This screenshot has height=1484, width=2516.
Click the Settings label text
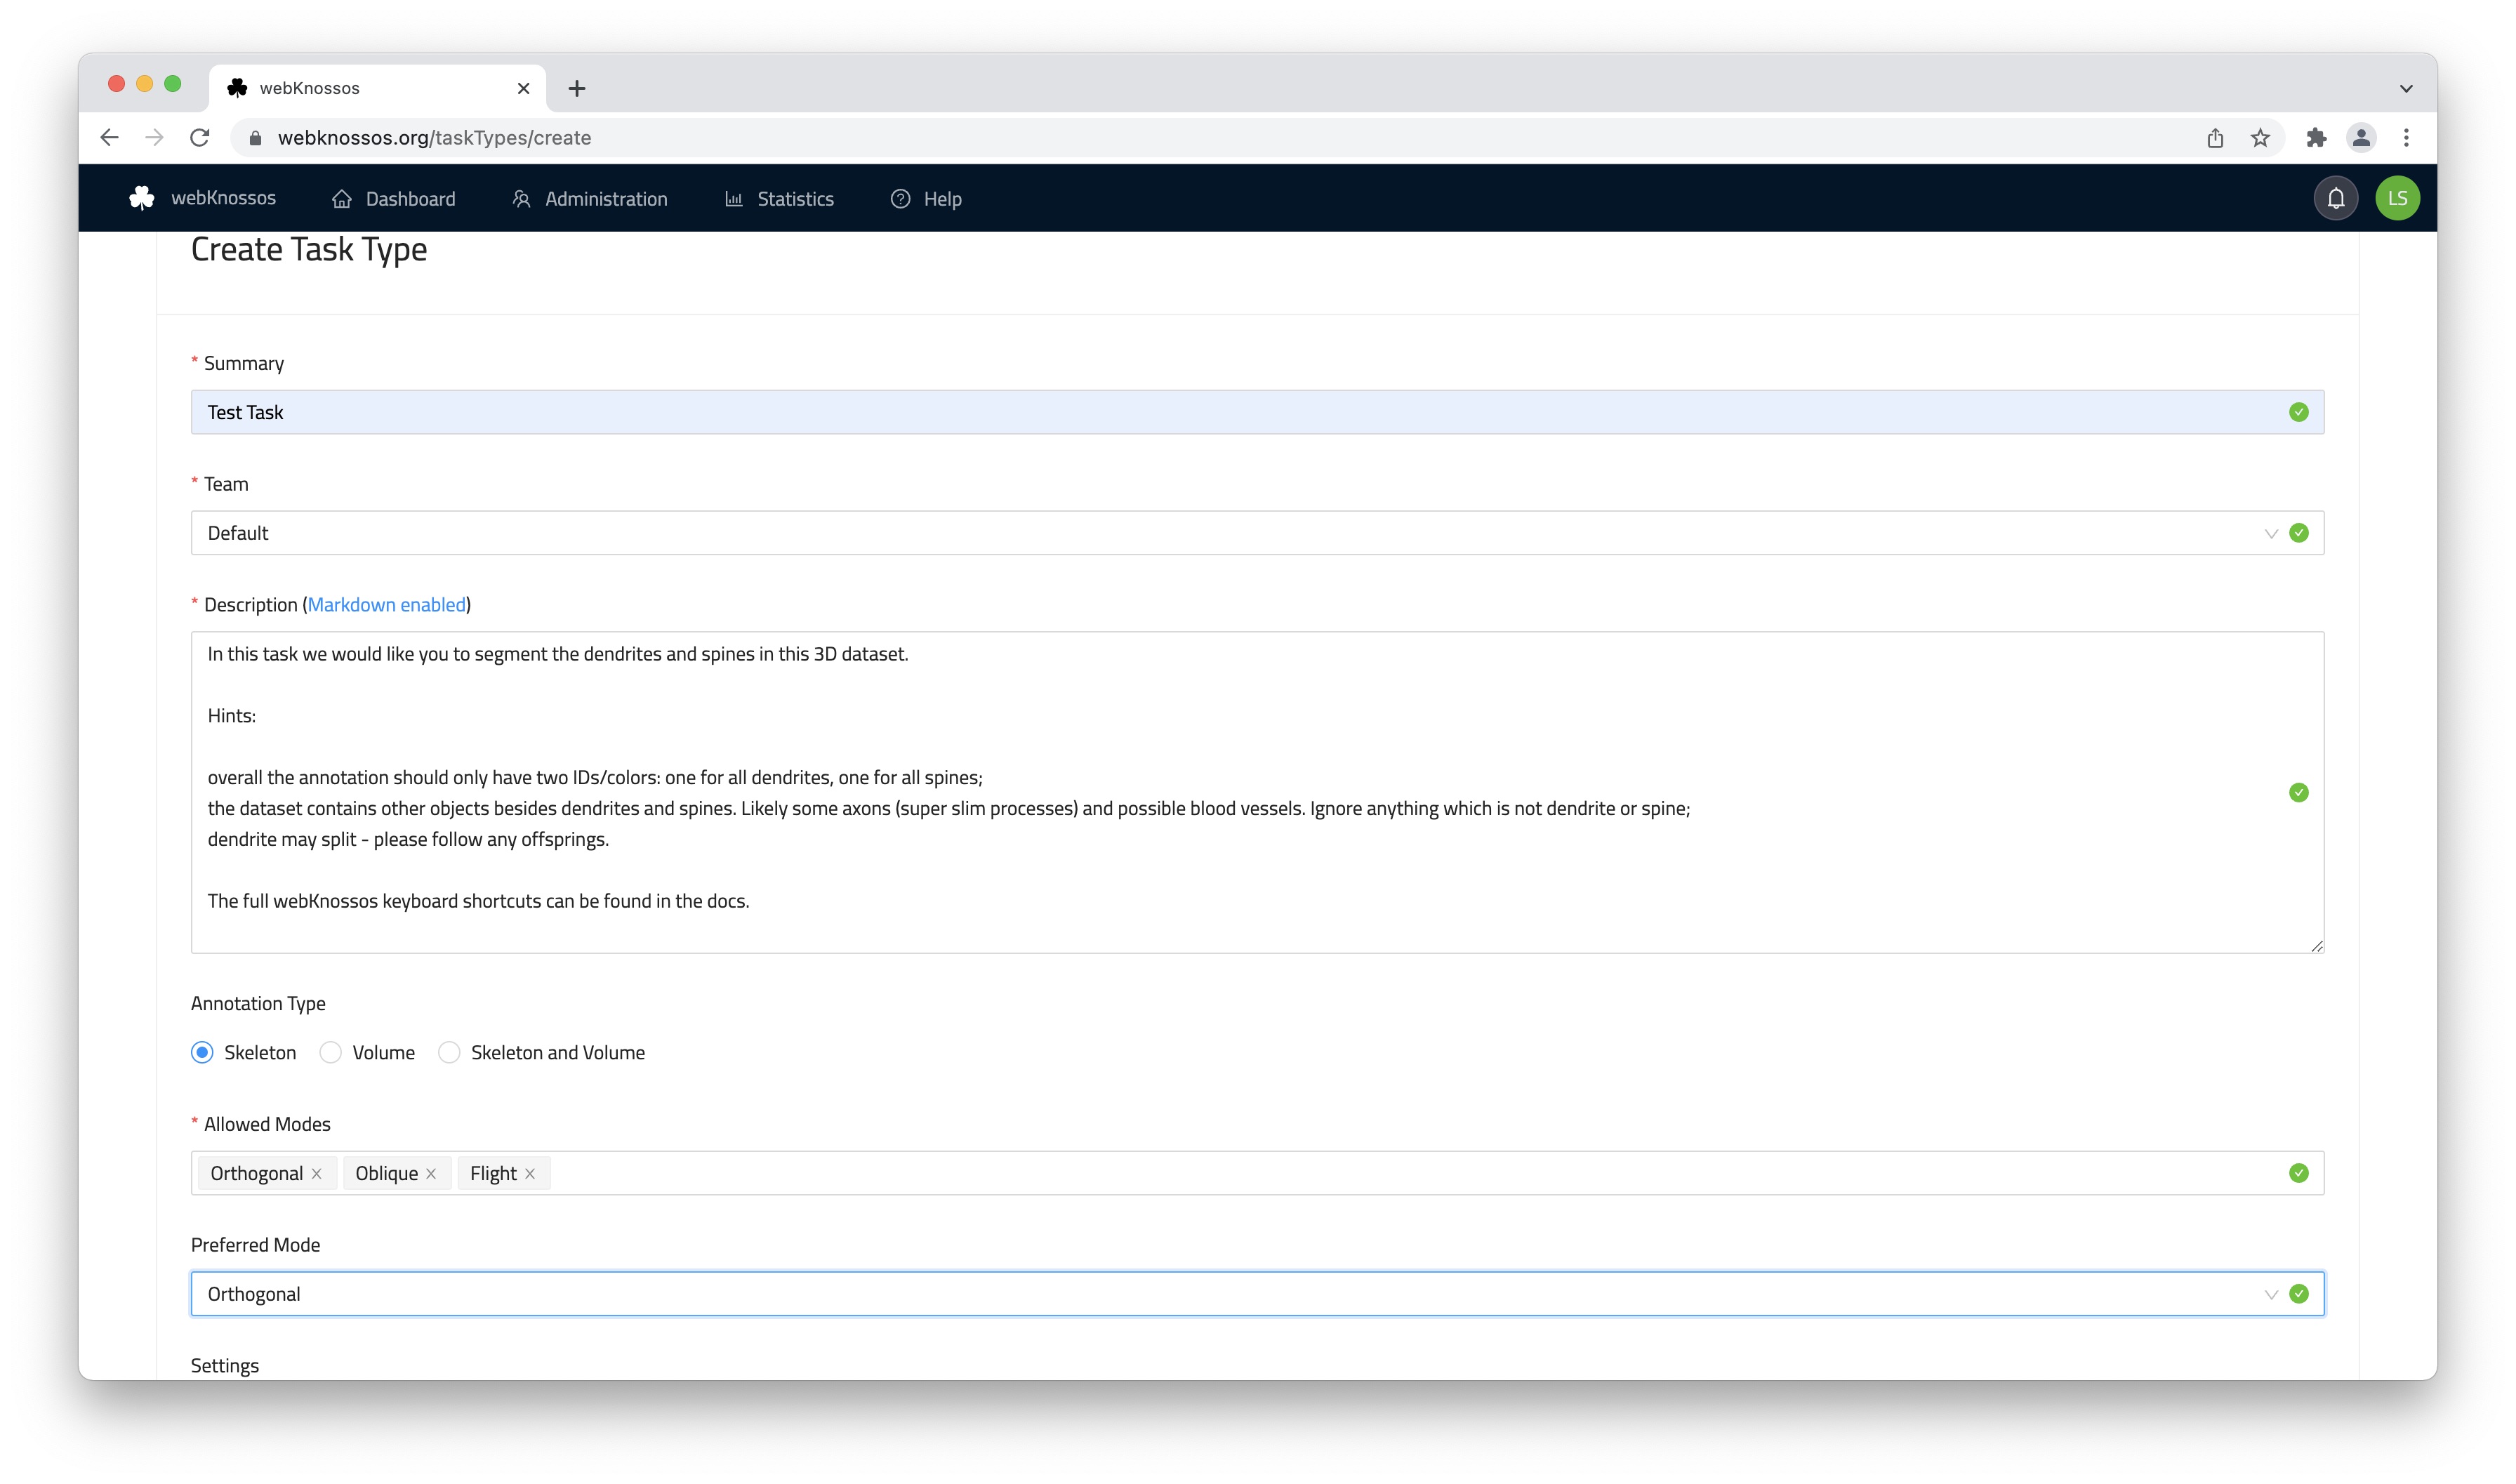(225, 1366)
